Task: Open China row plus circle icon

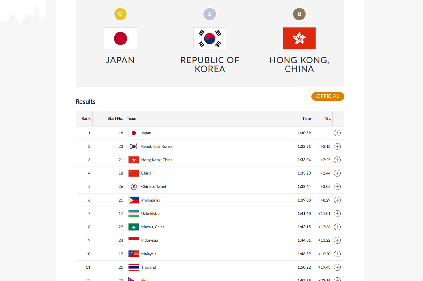Action: point(337,173)
